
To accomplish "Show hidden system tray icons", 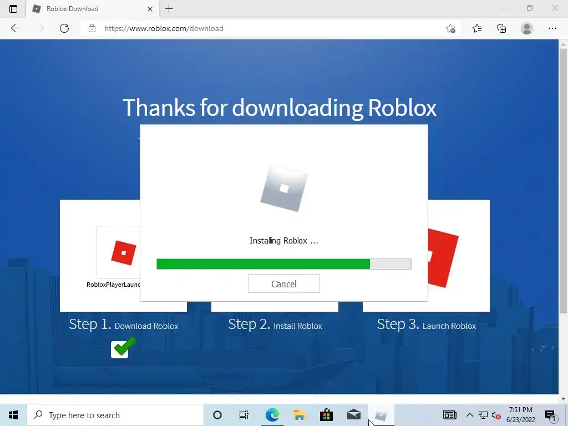I will point(469,415).
